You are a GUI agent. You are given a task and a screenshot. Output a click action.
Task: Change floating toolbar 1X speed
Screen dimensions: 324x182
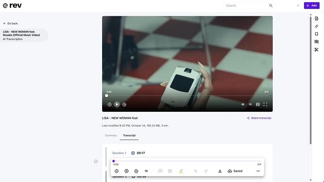(146, 171)
